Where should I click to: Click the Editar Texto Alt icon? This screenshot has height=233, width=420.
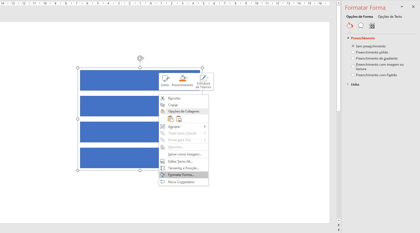point(163,162)
